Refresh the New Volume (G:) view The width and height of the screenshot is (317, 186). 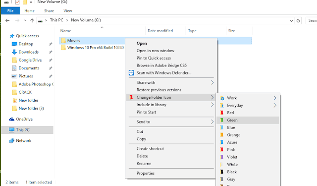tap(298, 21)
